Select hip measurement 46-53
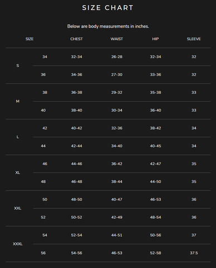 pyautogui.click(x=155, y=199)
